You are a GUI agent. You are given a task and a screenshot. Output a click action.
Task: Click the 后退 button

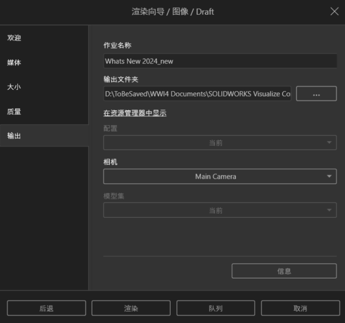(46, 308)
